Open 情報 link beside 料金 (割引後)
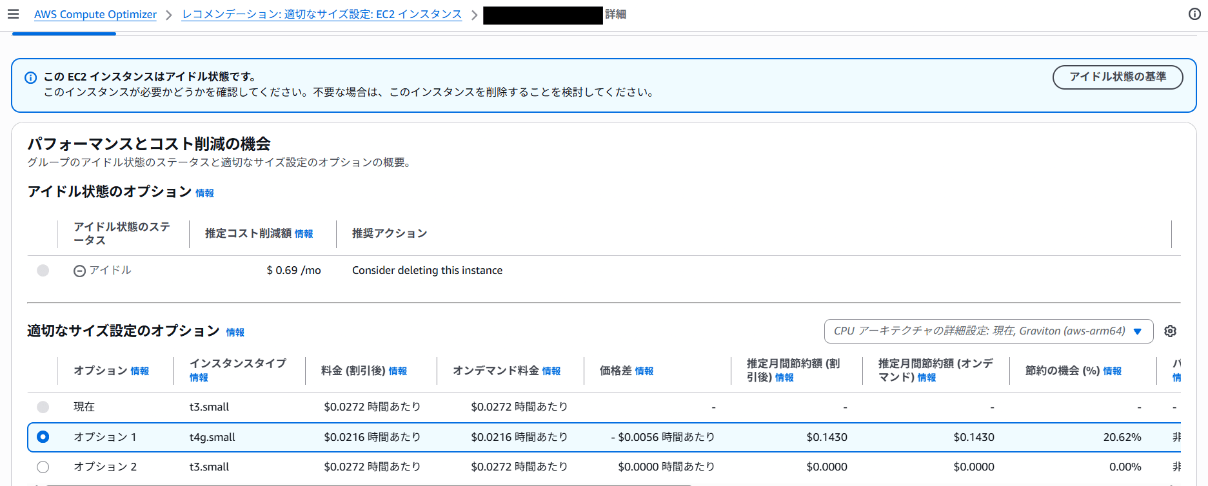 (x=398, y=371)
